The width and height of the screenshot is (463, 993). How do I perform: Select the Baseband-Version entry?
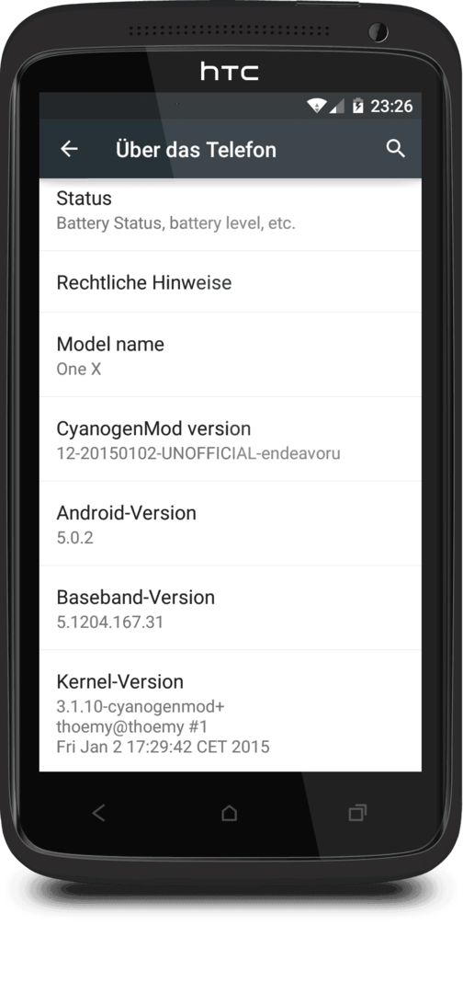click(x=231, y=608)
